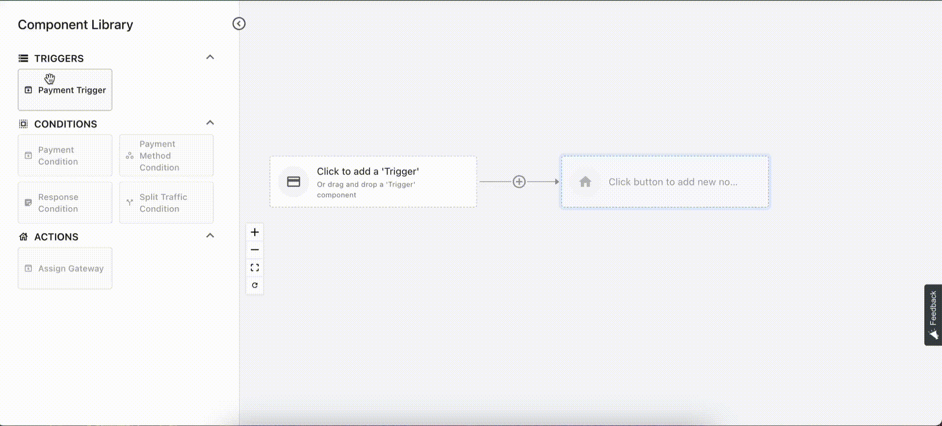Select the Response Condition component
Image resolution: width=942 pixels, height=426 pixels.
coord(65,202)
